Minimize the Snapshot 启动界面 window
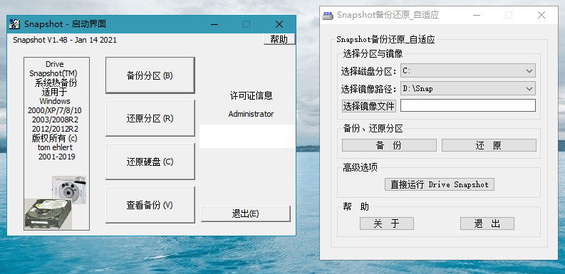Viewport: 565px width, 274px height. (214, 24)
